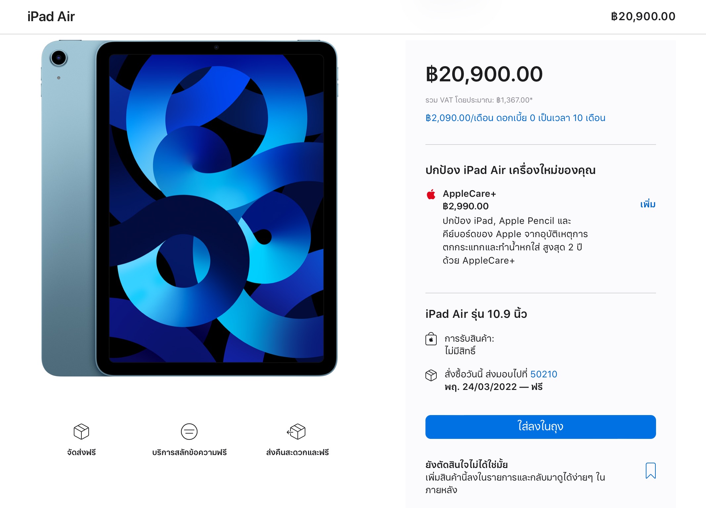Click the red AppleCare+ apple logo
706x508 pixels.
click(431, 194)
